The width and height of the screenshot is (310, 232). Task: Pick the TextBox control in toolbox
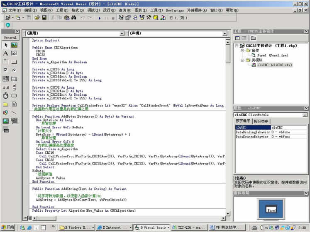tap(14, 53)
